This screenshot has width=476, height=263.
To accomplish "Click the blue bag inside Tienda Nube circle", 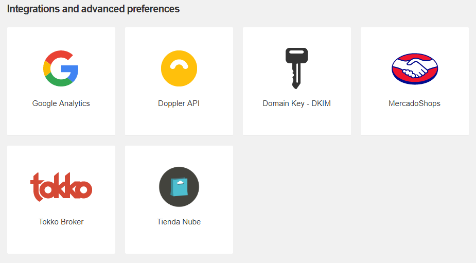I will tap(179, 187).
